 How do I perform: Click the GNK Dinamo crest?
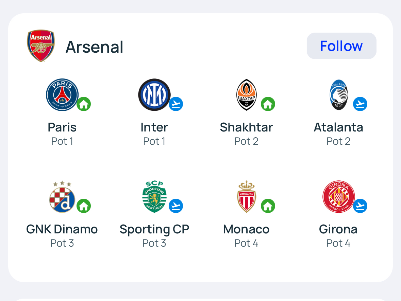[x=62, y=197]
